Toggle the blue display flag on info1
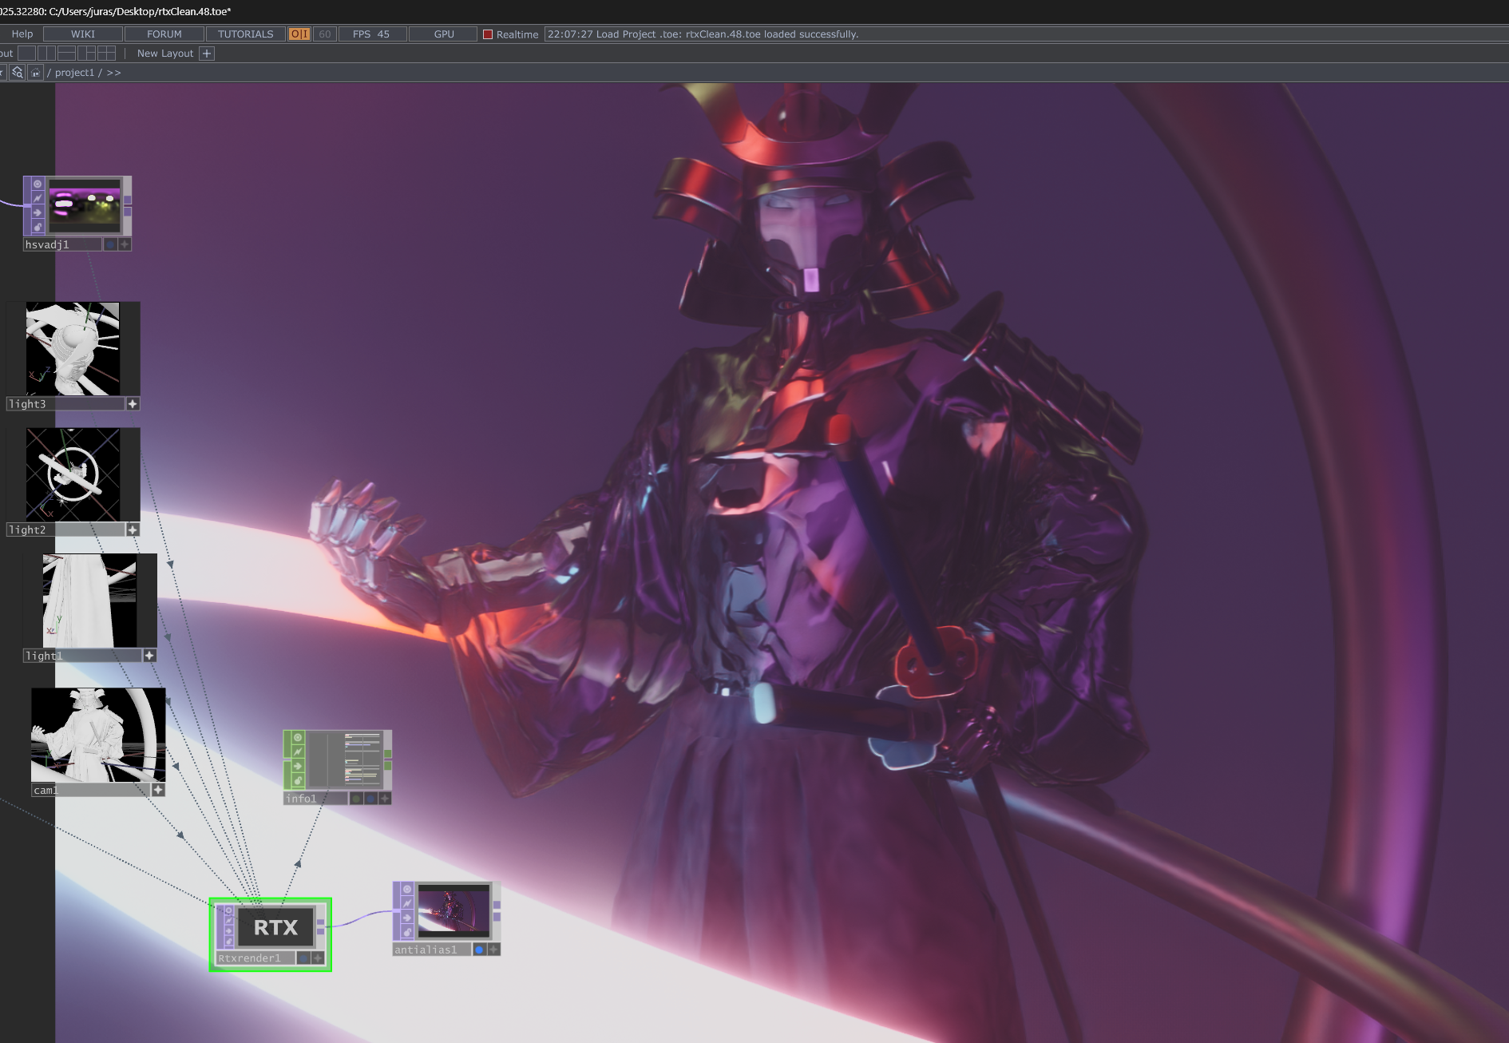Image resolution: width=1509 pixels, height=1043 pixels. (x=370, y=799)
